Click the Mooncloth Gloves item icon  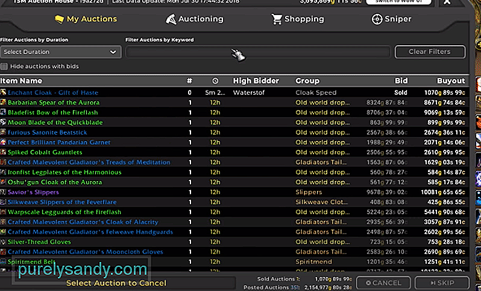(x=3, y=252)
